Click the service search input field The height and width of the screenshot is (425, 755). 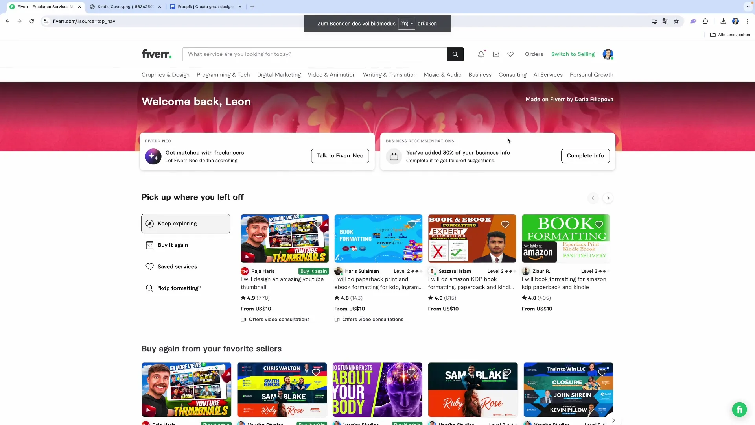point(315,54)
